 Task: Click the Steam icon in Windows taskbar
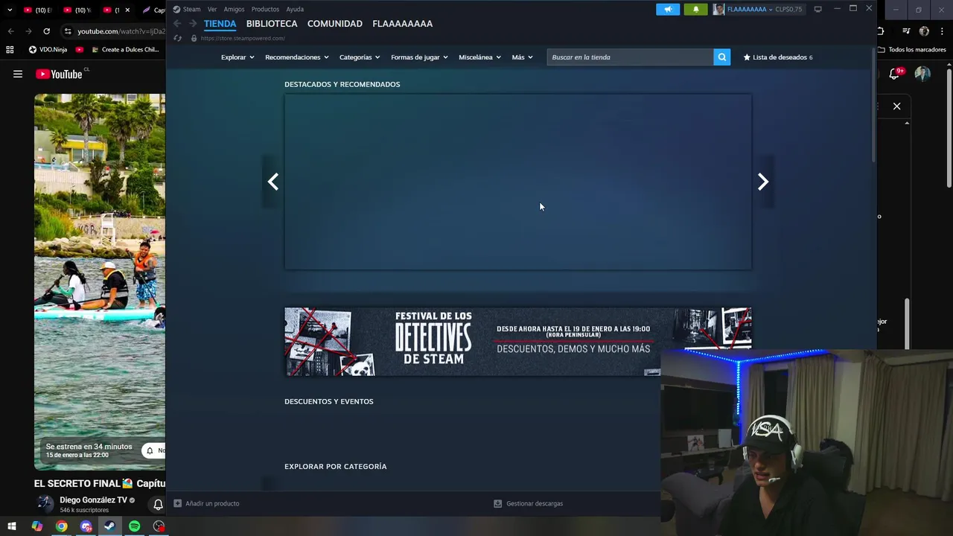coord(109,526)
